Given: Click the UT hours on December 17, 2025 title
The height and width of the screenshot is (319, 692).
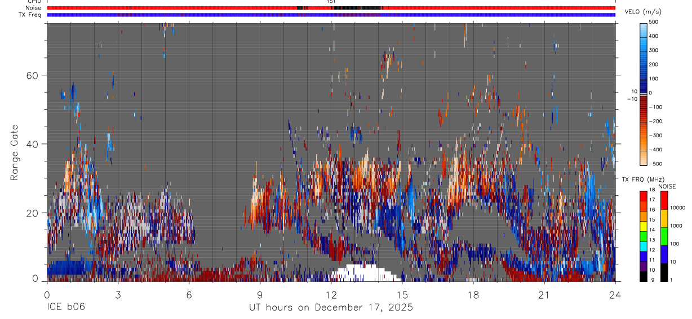Looking at the screenshot, I should coord(331,307).
